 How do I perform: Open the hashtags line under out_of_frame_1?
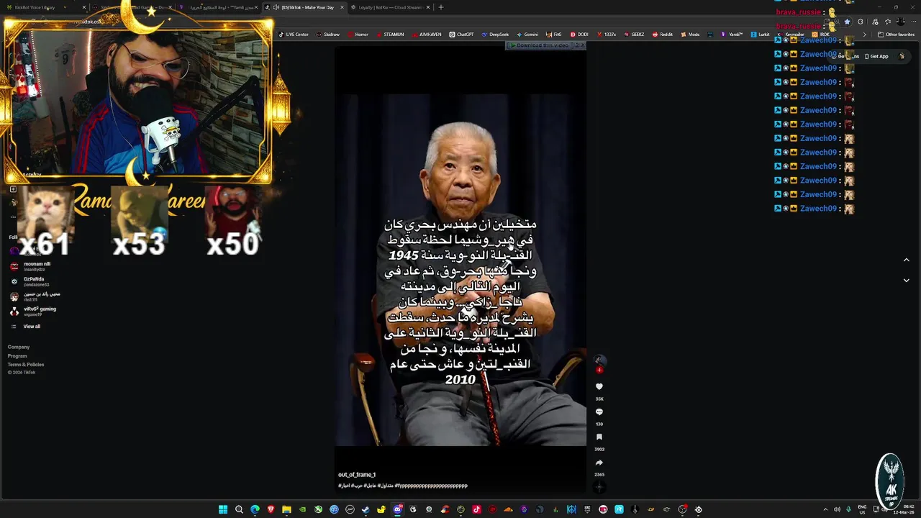402,486
